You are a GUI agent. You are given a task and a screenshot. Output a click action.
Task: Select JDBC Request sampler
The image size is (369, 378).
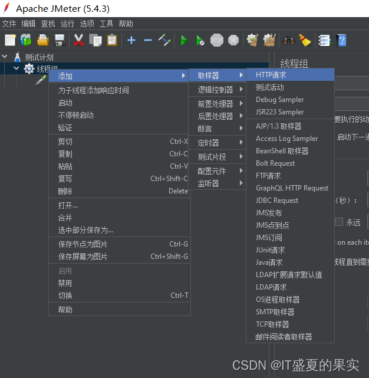[290, 200]
